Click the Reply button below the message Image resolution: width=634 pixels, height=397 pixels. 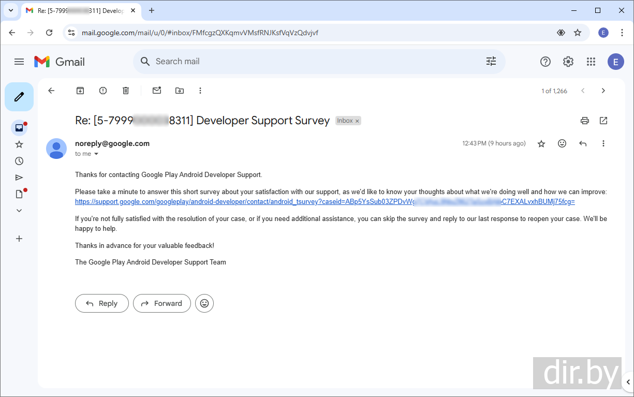point(101,303)
